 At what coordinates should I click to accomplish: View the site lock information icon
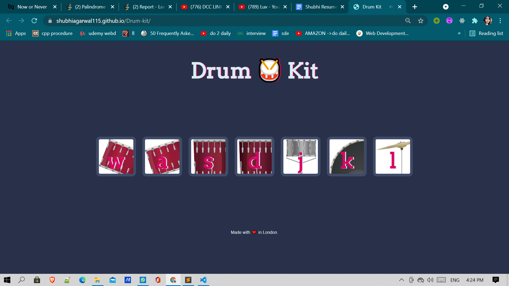pos(50,21)
